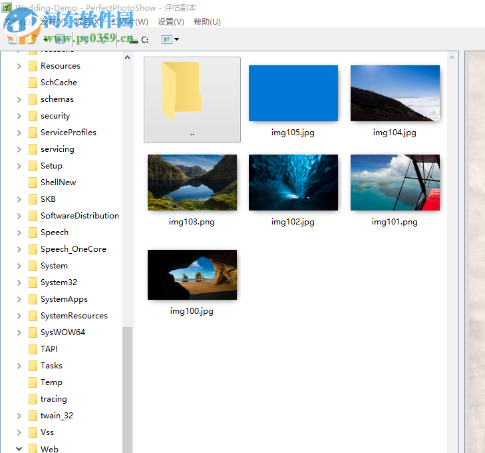Click the Speech_OneCore folder icon
Viewport: 485px width, 453px height.
coord(33,249)
